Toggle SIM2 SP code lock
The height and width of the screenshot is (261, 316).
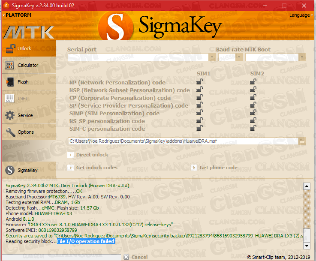[x=253, y=105]
